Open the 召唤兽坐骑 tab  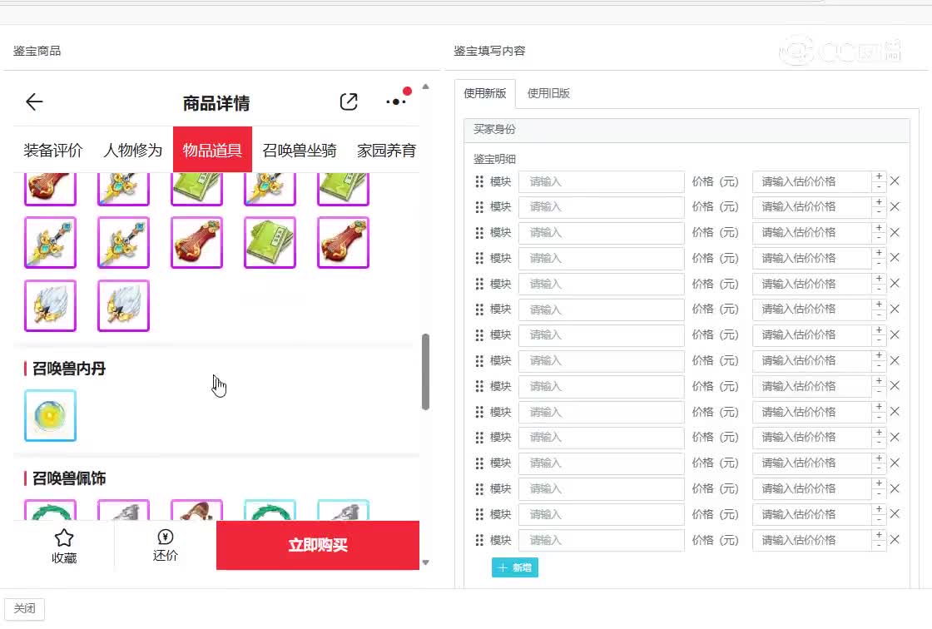[x=300, y=151]
